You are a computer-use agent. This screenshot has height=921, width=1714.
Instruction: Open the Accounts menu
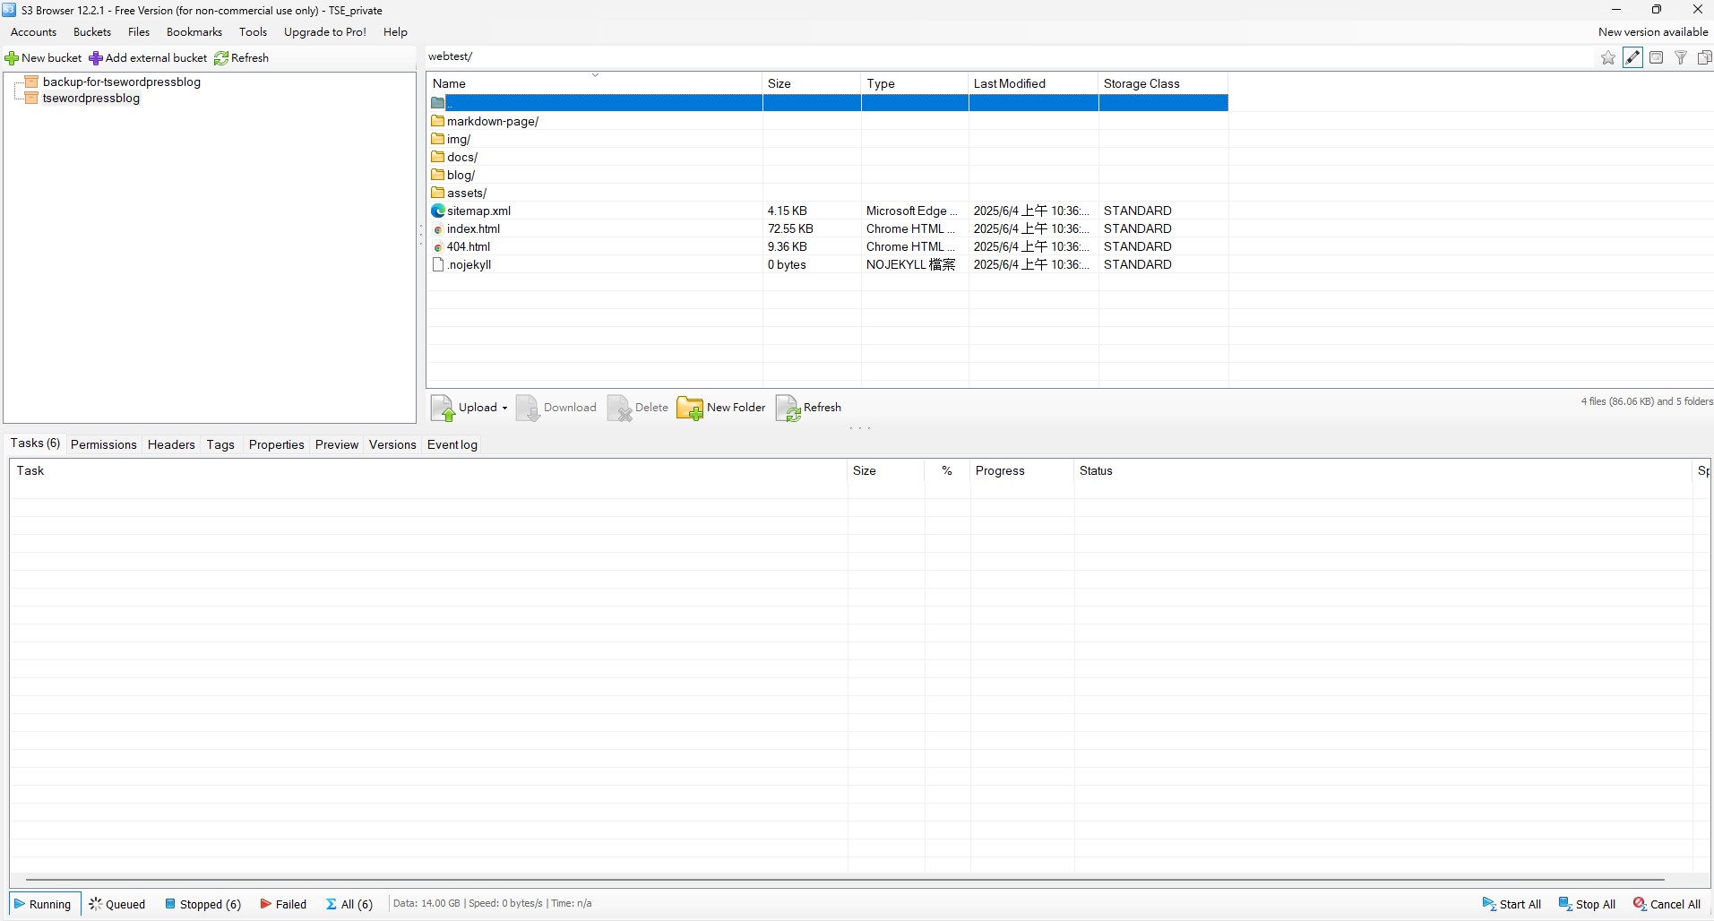(34, 32)
